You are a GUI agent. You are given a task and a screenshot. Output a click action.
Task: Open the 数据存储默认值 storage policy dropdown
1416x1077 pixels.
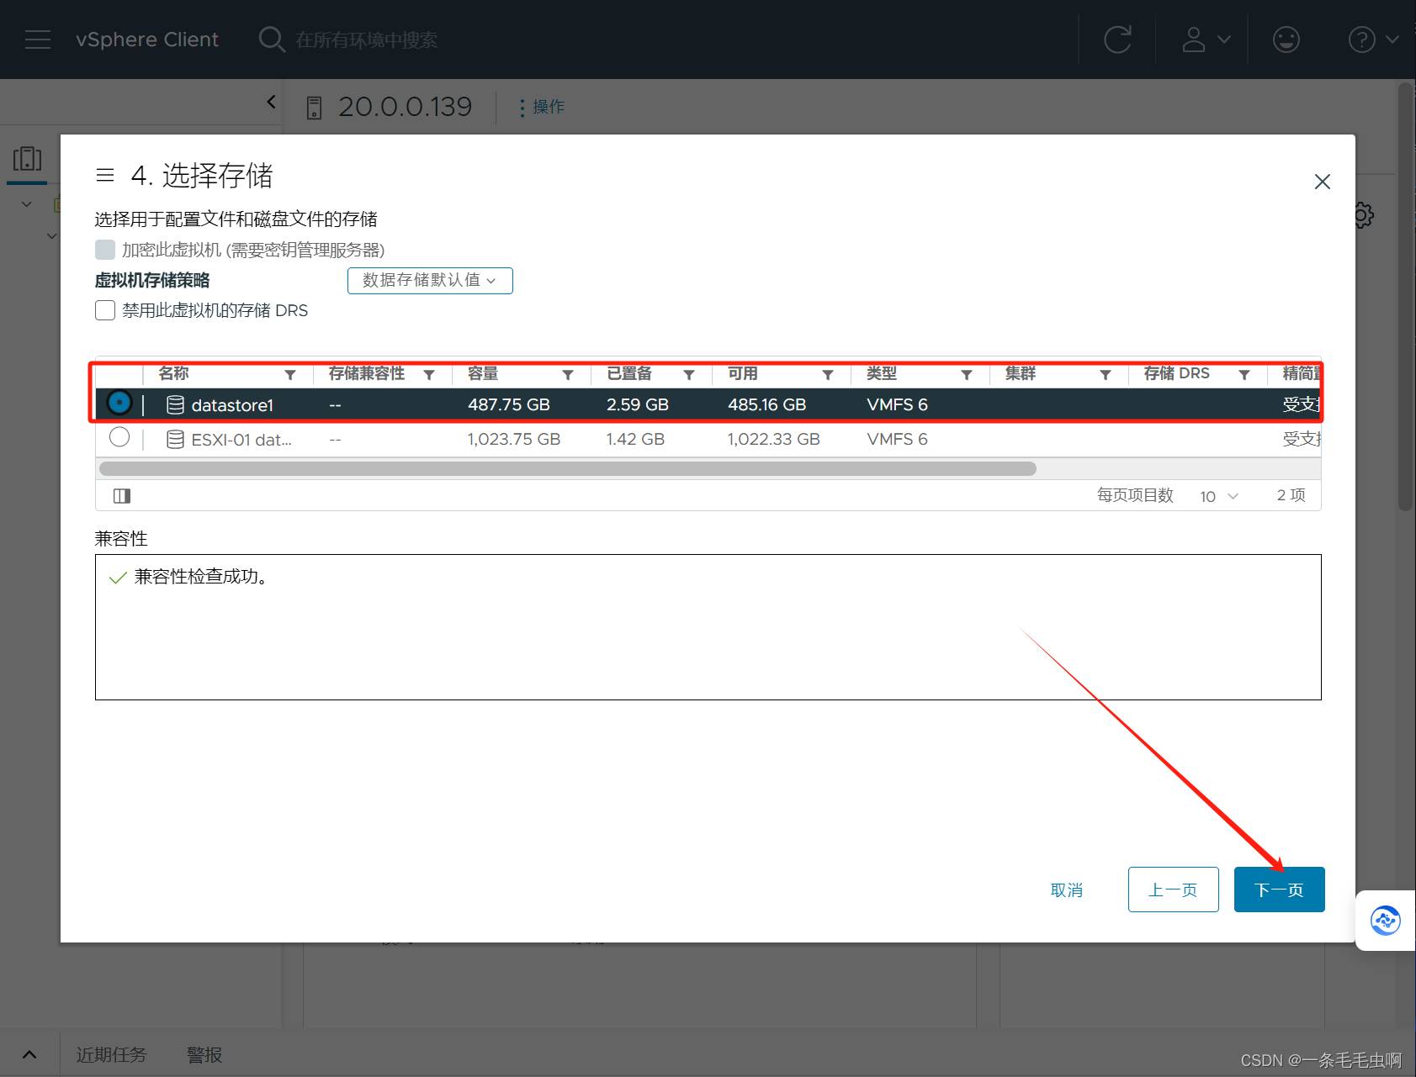click(x=429, y=281)
